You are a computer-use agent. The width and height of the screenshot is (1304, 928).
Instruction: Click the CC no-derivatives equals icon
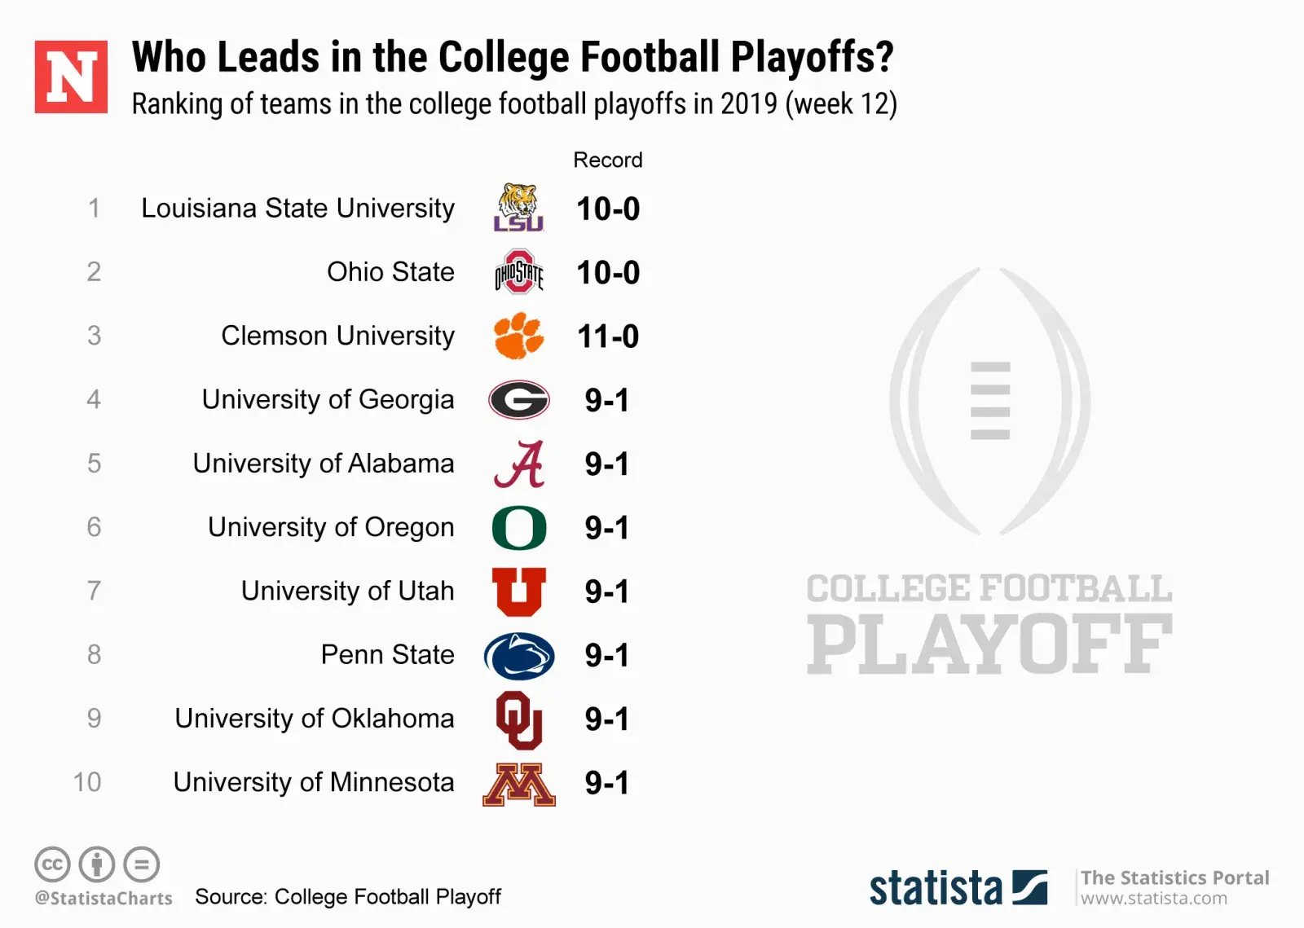(x=142, y=864)
